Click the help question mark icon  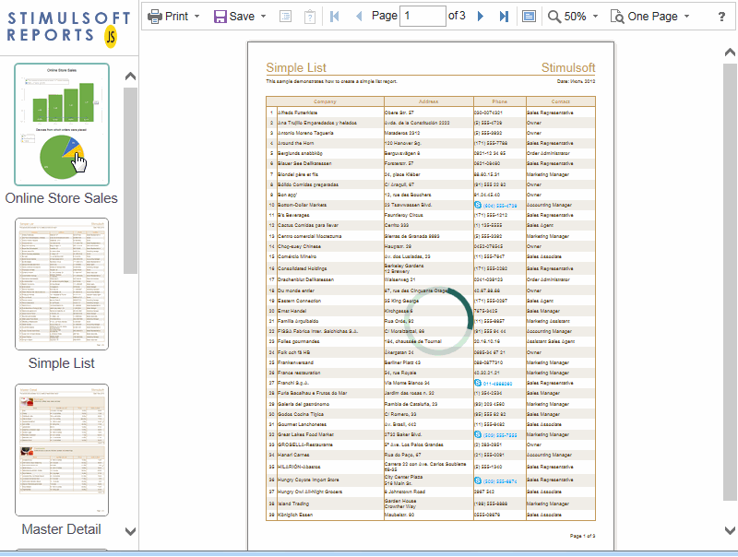[x=721, y=17]
